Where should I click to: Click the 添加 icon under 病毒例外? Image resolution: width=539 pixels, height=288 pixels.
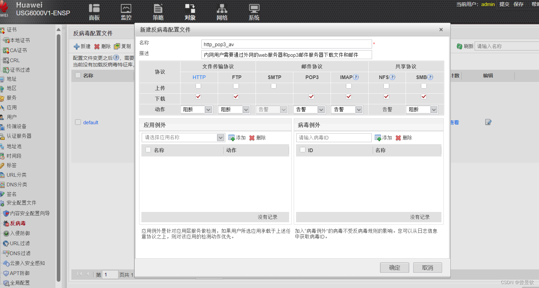378,138
